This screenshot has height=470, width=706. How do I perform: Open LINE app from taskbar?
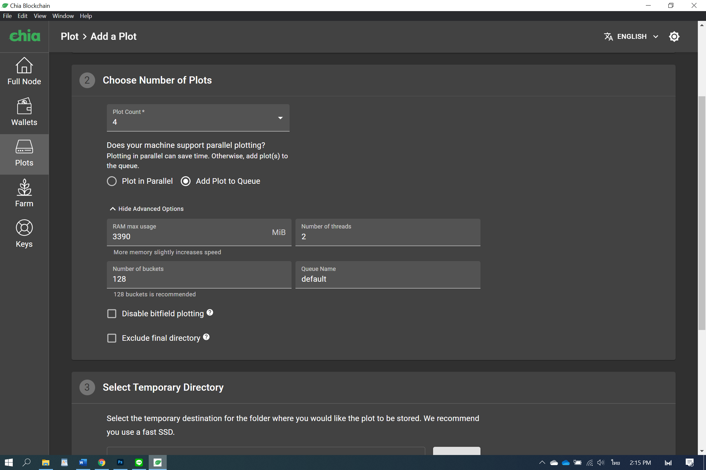[139, 462]
